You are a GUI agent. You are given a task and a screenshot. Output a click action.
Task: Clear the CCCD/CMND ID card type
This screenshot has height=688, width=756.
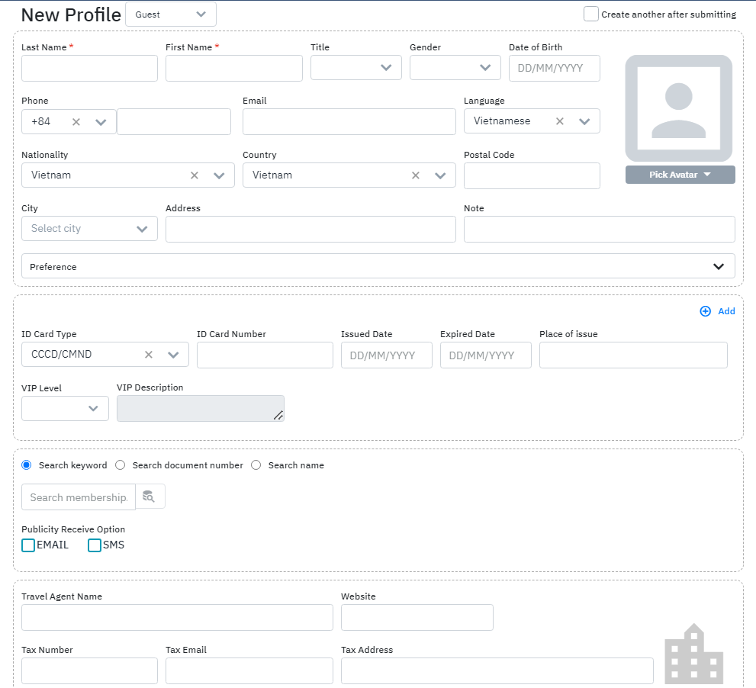point(149,355)
